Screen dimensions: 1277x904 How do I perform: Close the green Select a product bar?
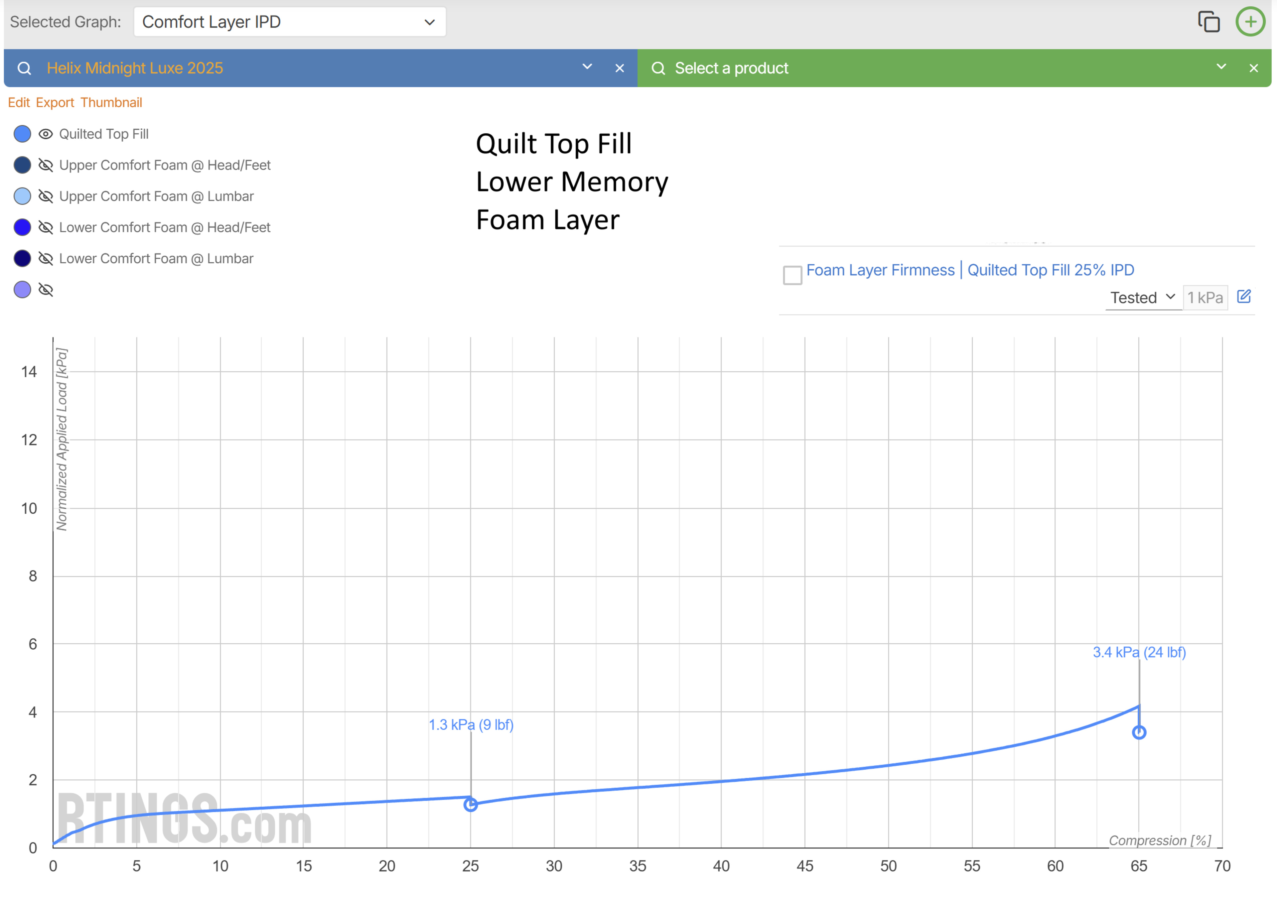(x=1254, y=68)
